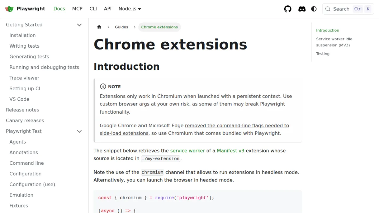This screenshot has height=213, width=379.
Task: Collapse the Getting Started section chevron
Action: coord(79,25)
